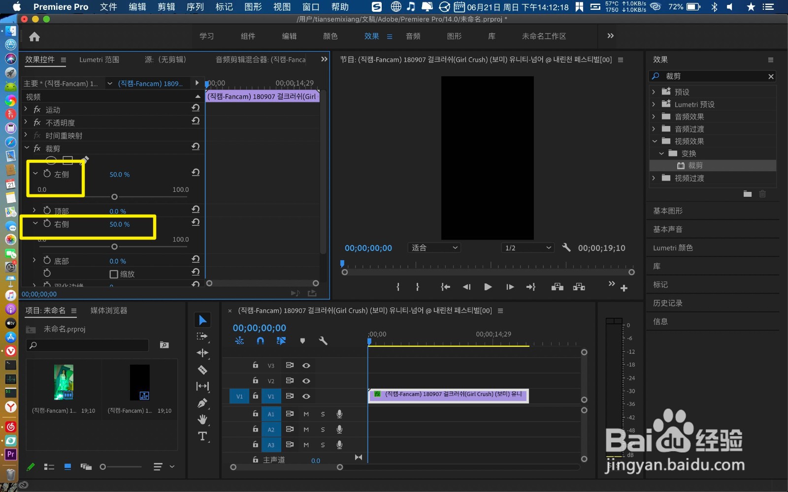The width and height of the screenshot is (788, 492).
Task: Adjust the 右侧 crop slider handle
Action: point(114,246)
